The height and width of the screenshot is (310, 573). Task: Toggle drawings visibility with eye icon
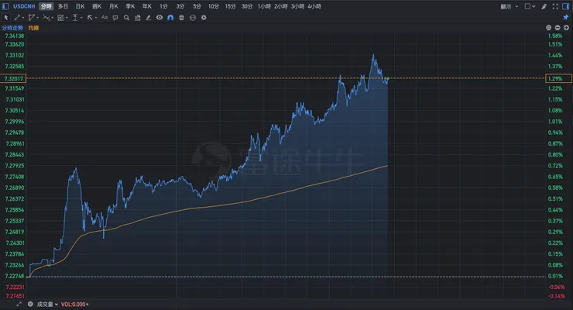click(160, 18)
